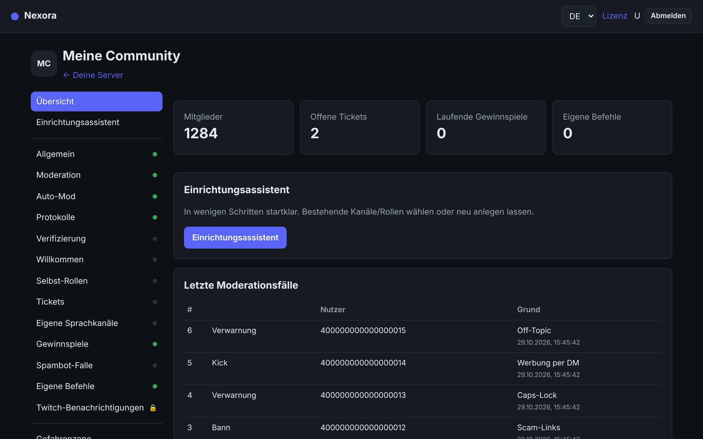This screenshot has height=439, width=703.
Task: Click the Kick case type
Action: 220,363
